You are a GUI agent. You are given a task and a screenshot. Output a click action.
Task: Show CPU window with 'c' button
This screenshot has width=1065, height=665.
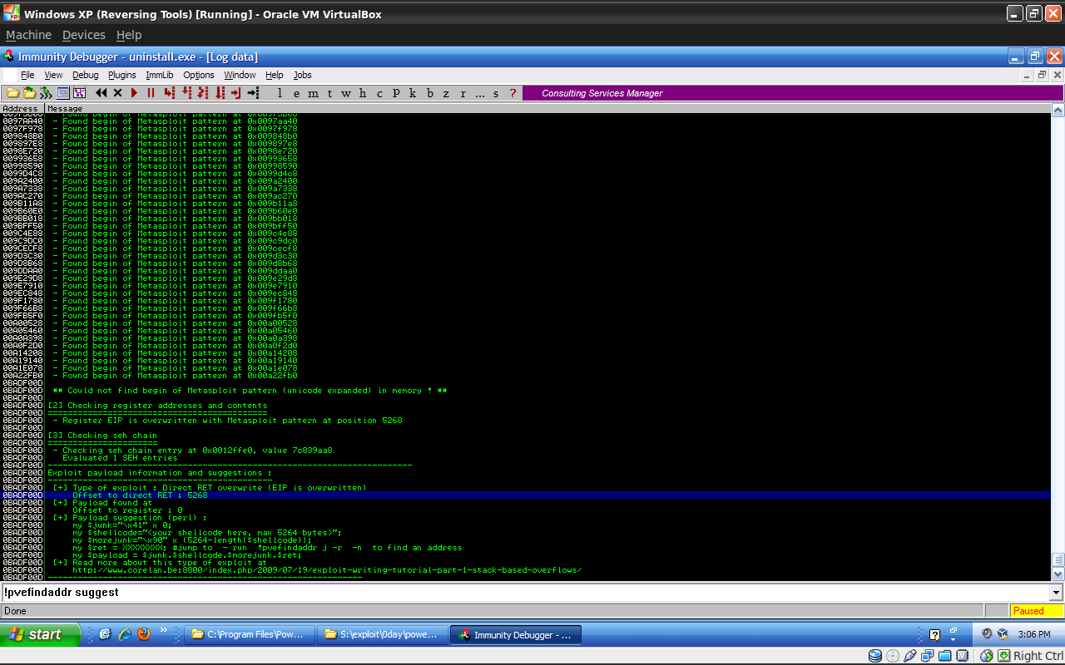point(379,93)
